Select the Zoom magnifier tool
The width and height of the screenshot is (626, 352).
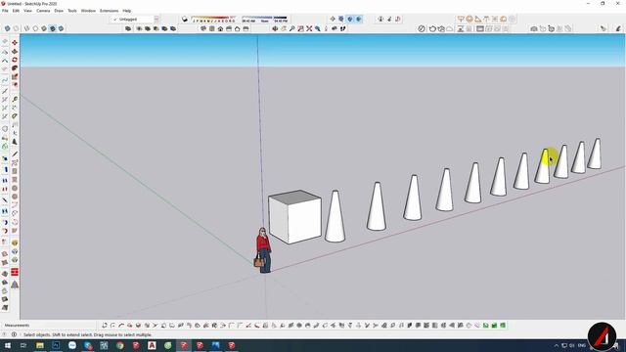coord(291,28)
